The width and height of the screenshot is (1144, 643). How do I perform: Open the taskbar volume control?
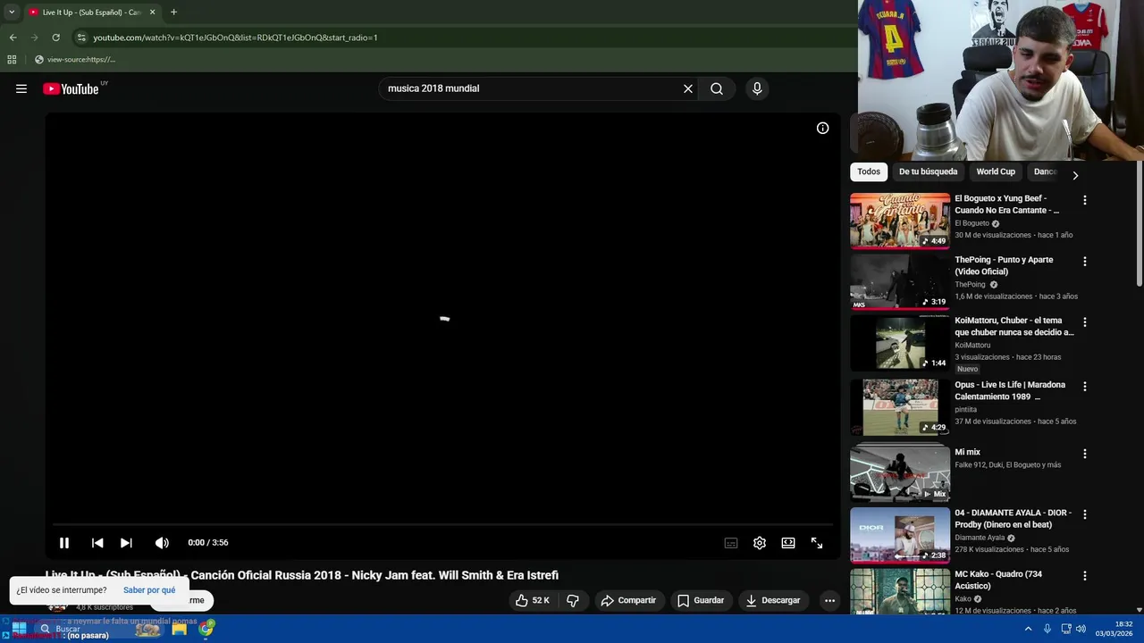1081,629
